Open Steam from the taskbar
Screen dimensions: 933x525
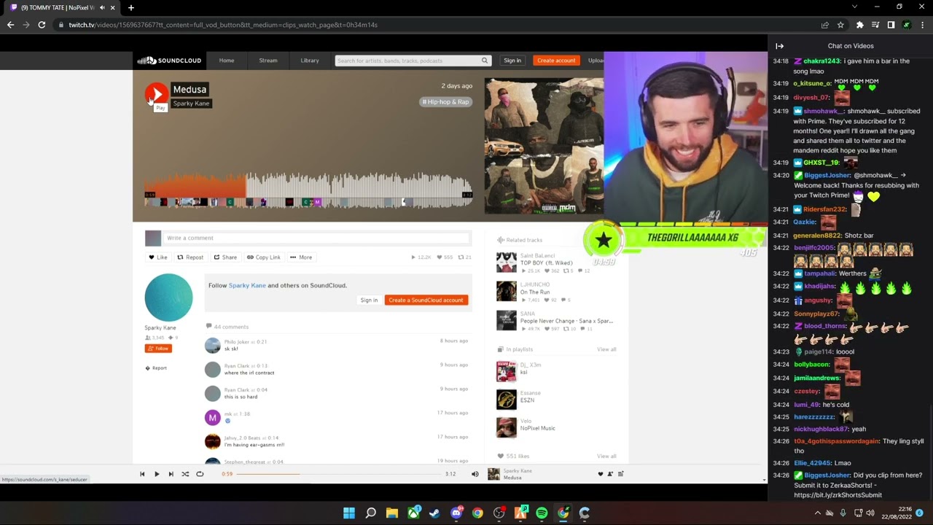(x=434, y=513)
